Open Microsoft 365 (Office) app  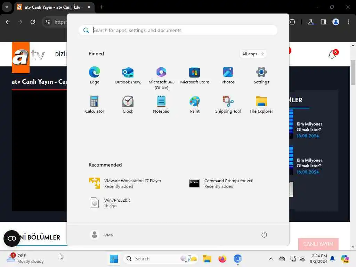click(x=161, y=78)
